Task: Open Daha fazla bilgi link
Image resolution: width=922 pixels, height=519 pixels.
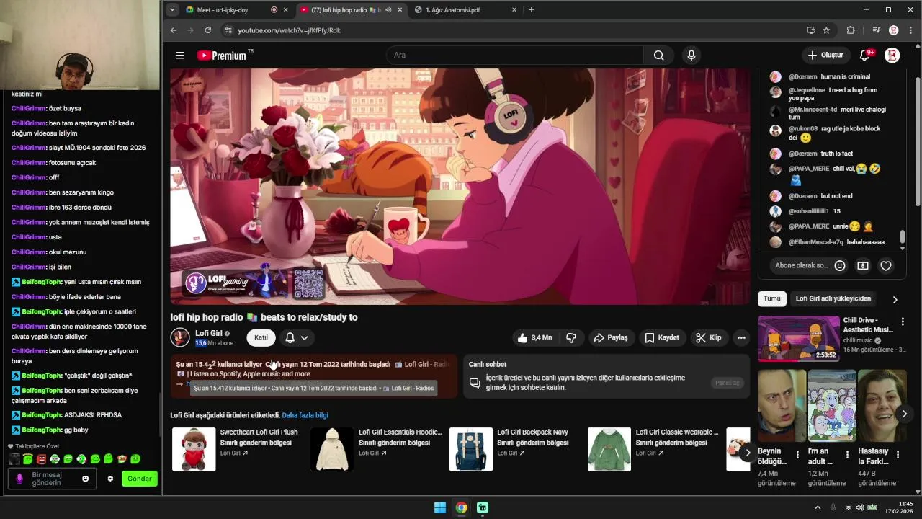Action: [x=305, y=415]
